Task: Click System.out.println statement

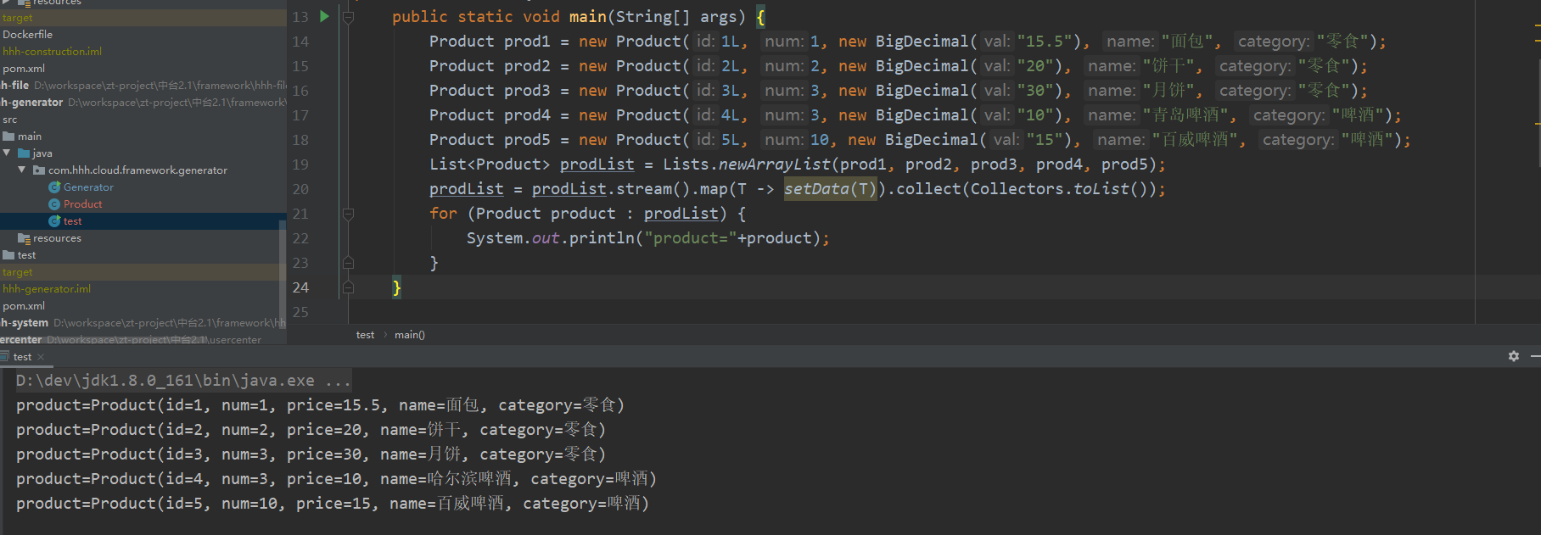Action: point(647,238)
